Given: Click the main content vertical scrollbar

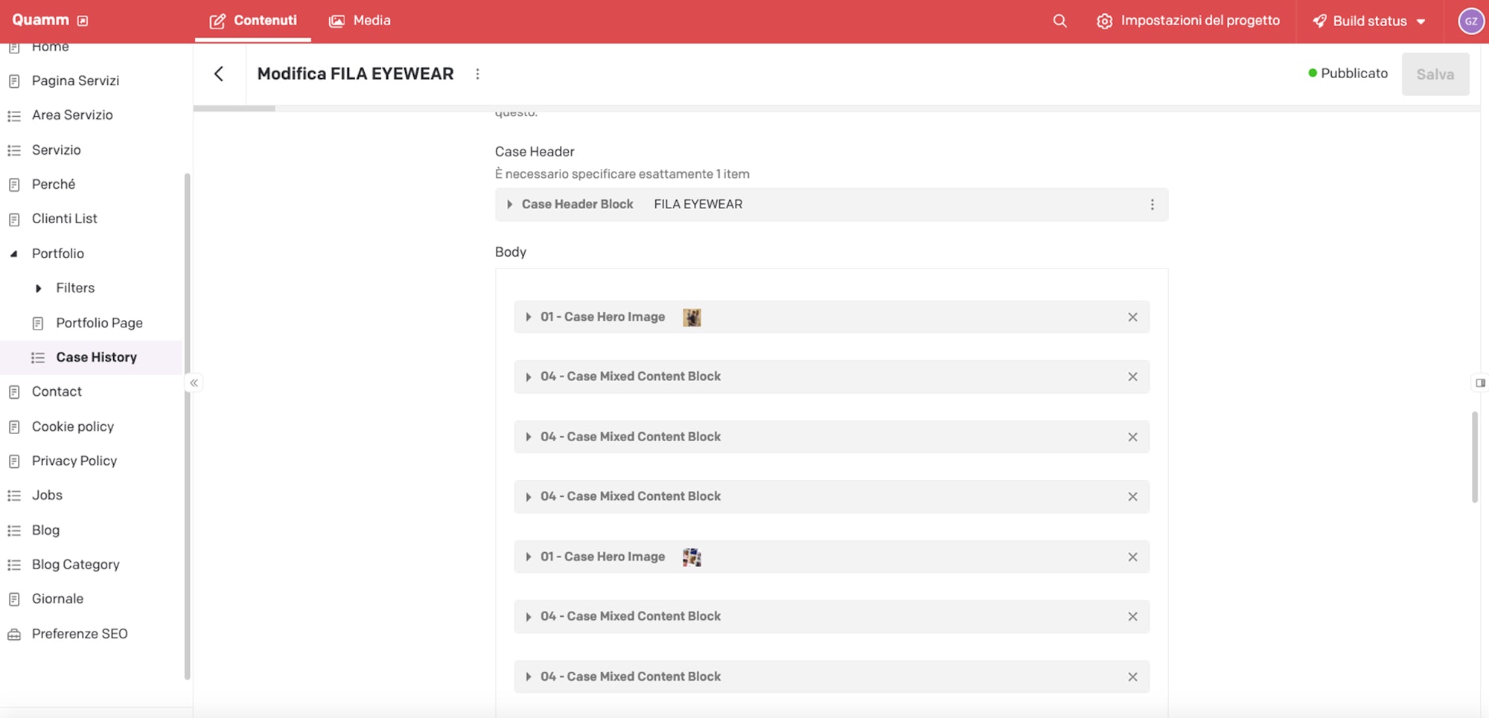Looking at the screenshot, I should point(1474,457).
